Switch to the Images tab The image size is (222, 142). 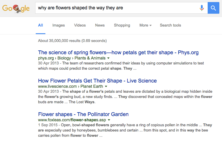pos(59,25)
